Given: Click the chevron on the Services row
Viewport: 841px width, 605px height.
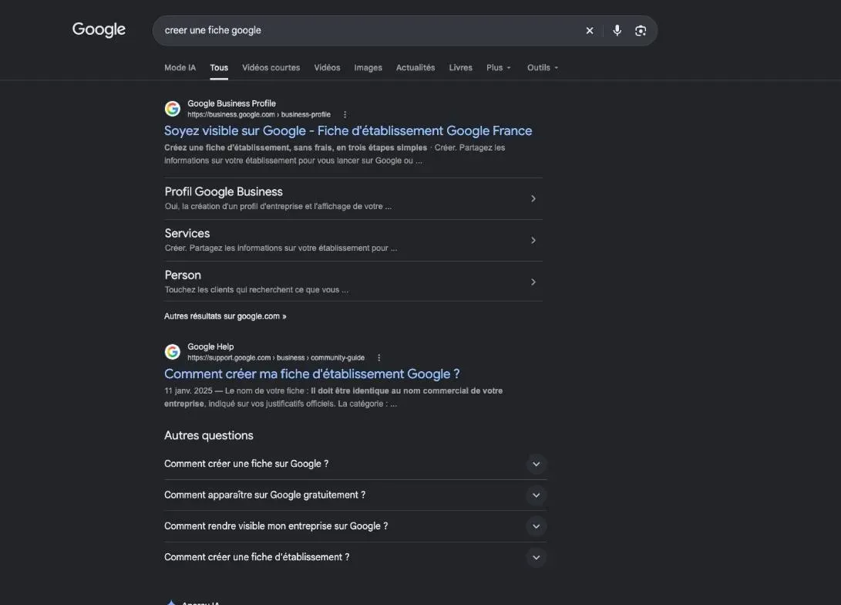Looking at the screenshot, I should pyautogui.click(x=533, y=240).
